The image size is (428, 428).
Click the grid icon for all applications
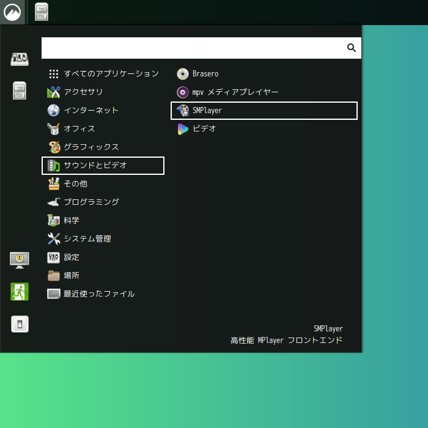[x=54, y=74]
